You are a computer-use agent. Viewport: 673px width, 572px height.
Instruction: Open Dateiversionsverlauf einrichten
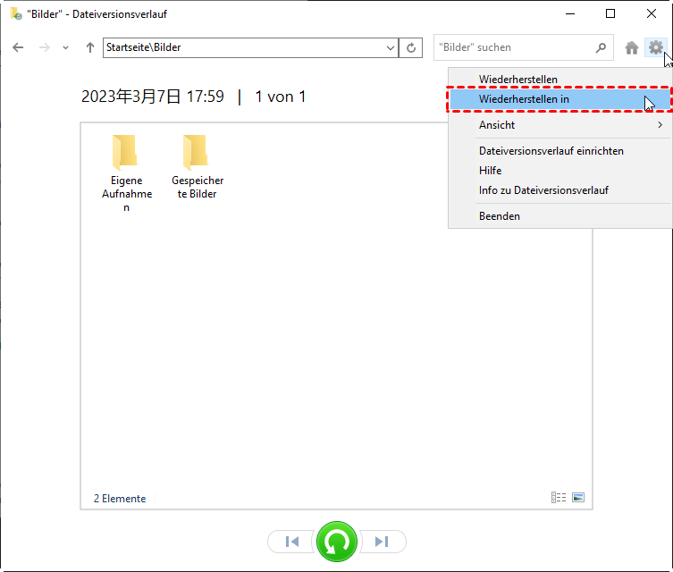pyautogui.click(x=559, y=151)
